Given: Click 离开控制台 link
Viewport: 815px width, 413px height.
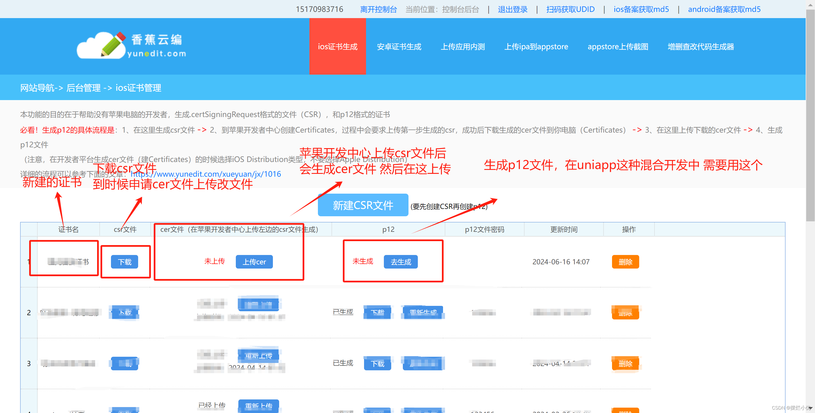Looking at the screenshot, I should click(378, 9).
